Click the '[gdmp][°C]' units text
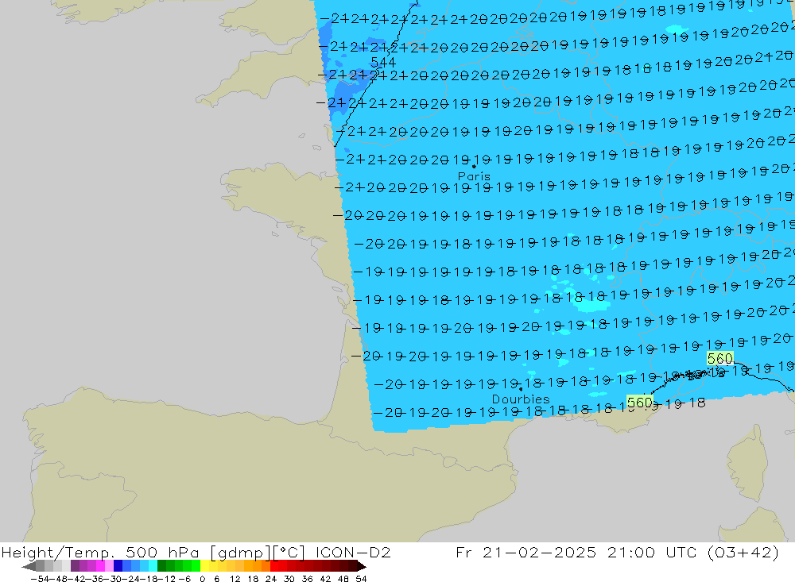795x582 pixels. click(258, 552)
